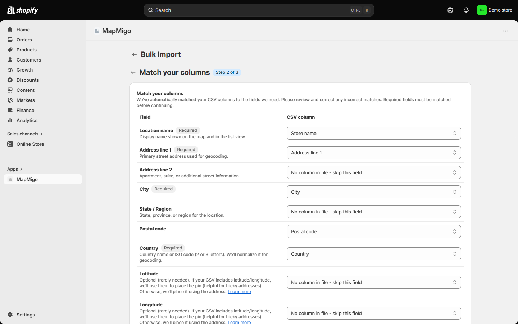Click the Online Store icon
The height and width of the screenshot is (324, 518).
pos(10,144)
